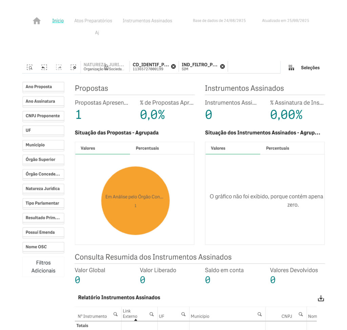Remove the CD_IDENTIF_P selection filter
The height and width of the screenshot is (330, 347).
[x=173, y=66]
